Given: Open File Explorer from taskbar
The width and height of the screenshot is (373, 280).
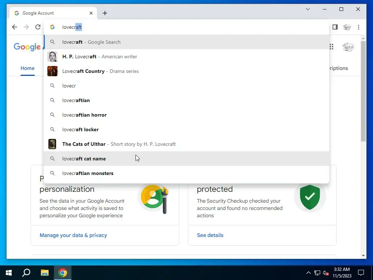Looking at the screenshot, I should pyautogui.click(x=44, y=273).
